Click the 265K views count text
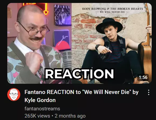The height and width of the screenshot is (120, 156). point(37,116)
